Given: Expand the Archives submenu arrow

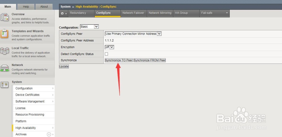Looking at the screenshot, I should point(53,134).
